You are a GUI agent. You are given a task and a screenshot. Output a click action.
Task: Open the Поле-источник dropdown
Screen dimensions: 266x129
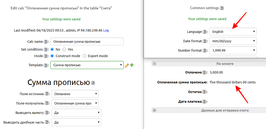75,94
